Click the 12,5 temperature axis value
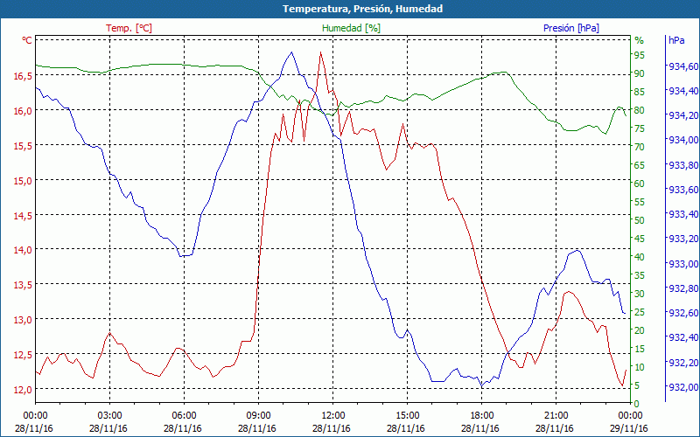 pyautogui.click(x=23, y=356)
